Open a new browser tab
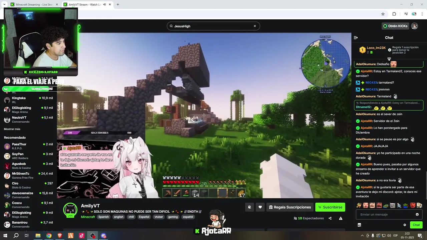The image size is (427, 240). (118, 5)
